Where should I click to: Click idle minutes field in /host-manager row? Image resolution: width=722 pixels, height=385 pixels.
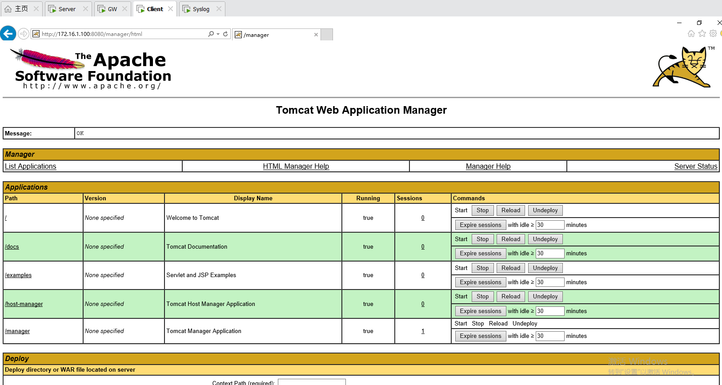click(x=550, y=311)
